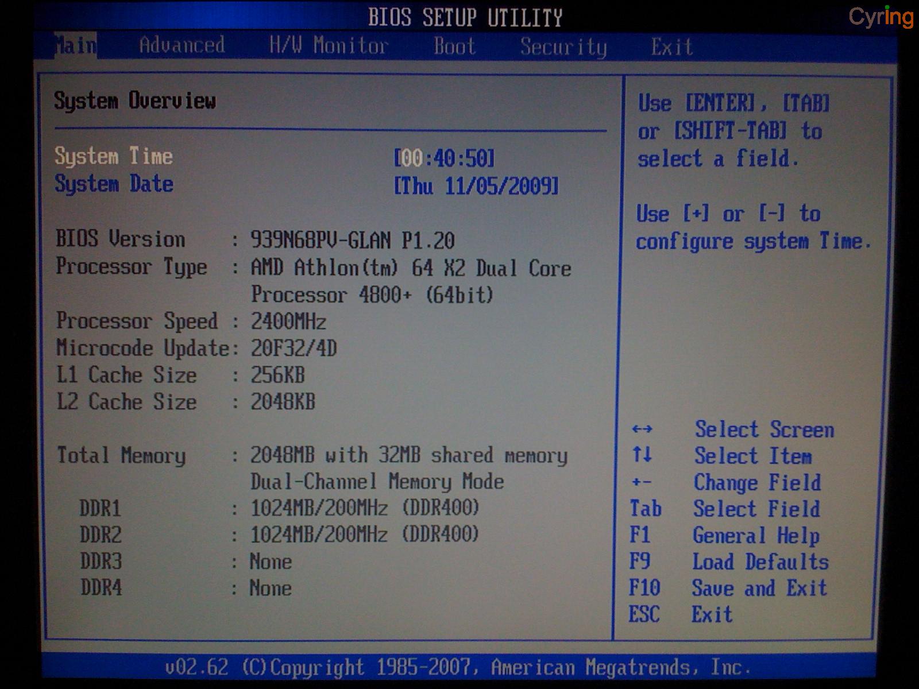Click the General Help entry
Viewport: 919px width, 689px height.
click(756, 536)
